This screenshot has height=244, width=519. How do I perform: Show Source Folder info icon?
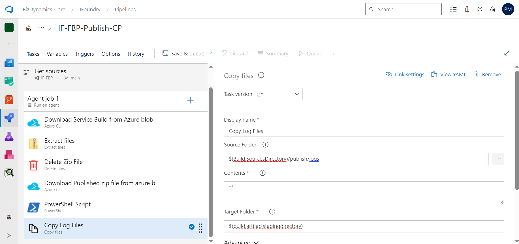(x=265, y=144)
